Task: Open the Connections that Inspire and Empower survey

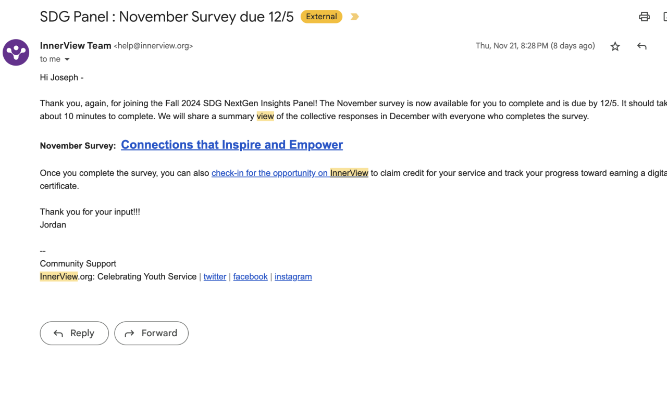Action: pyautogui.click(x=231, y=145)
